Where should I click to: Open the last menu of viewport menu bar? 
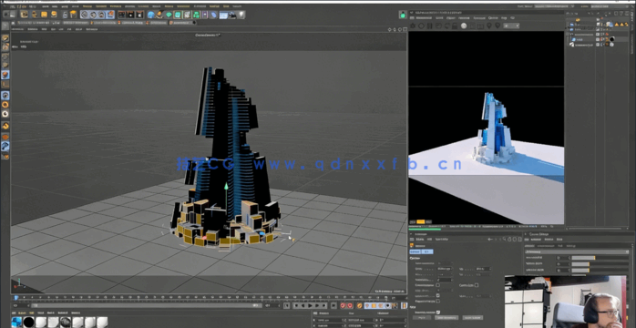tap(92, 29)
